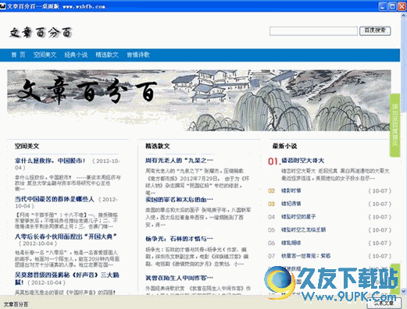This screenshot has width=407, height=309.
Task: Open the 八零后长春小伙 开国大典 article
Action: (x=66, y=236)
